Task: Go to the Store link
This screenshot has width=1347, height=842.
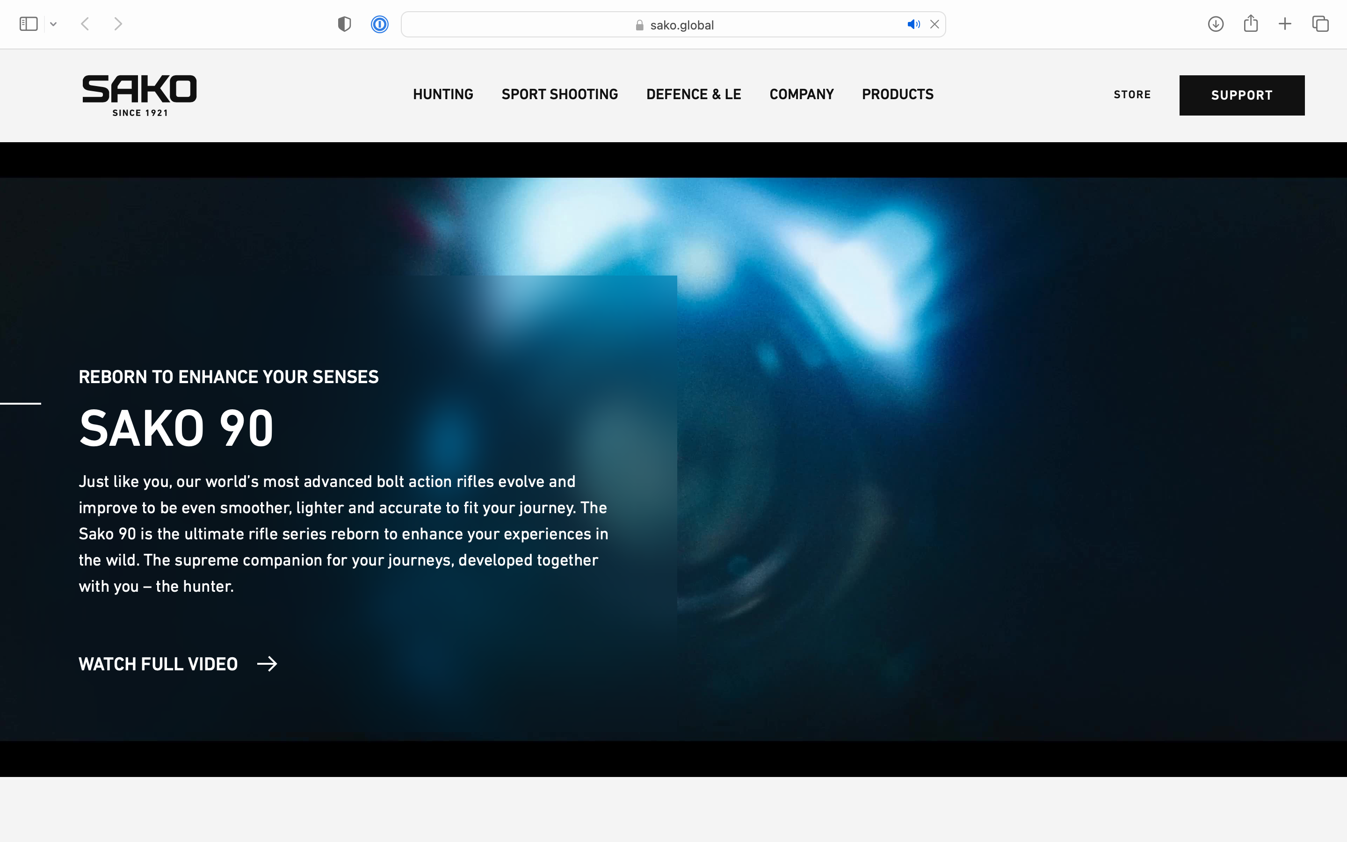Action: (1132, 94)
